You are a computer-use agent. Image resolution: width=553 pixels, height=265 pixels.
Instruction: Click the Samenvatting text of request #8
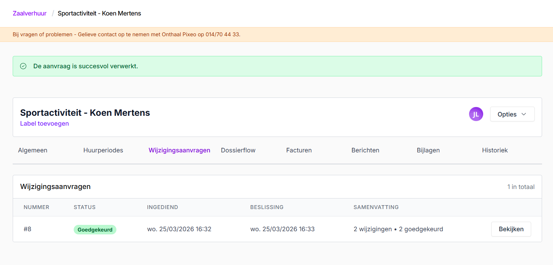pos(398,229)
